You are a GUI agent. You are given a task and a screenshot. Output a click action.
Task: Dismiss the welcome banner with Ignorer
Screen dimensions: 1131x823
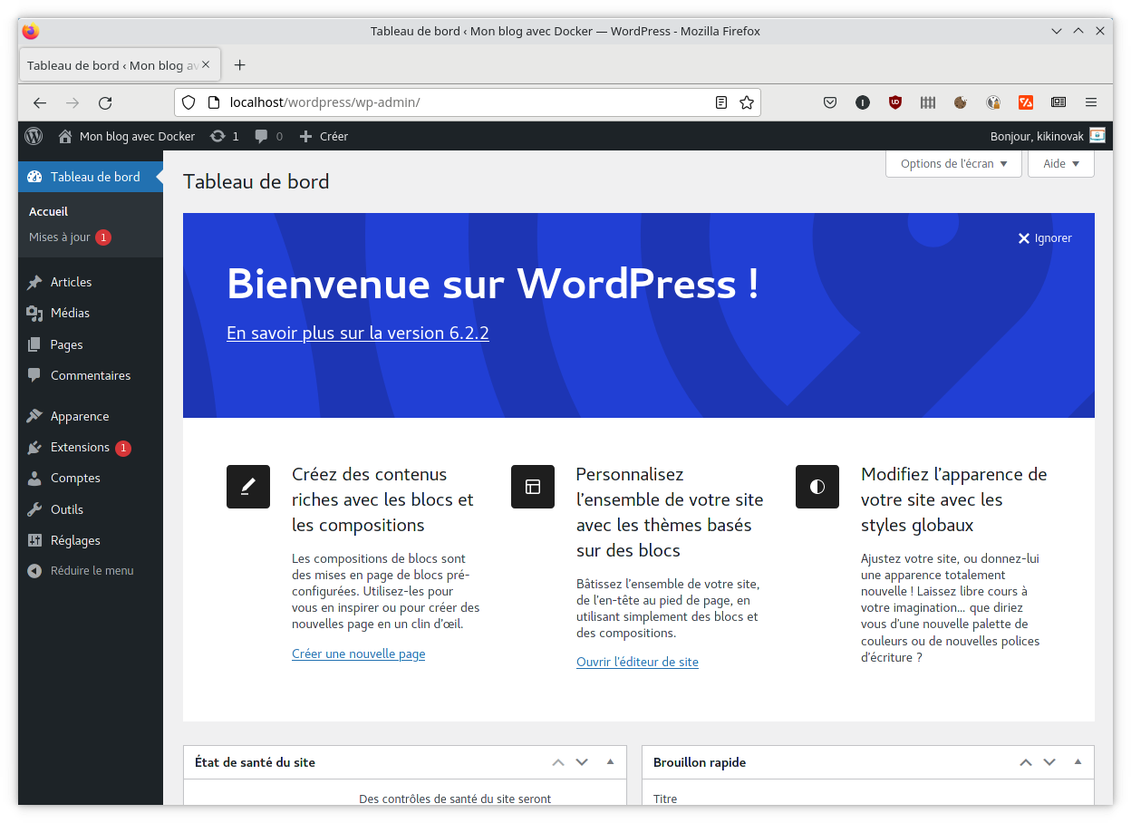point(1044,237)
